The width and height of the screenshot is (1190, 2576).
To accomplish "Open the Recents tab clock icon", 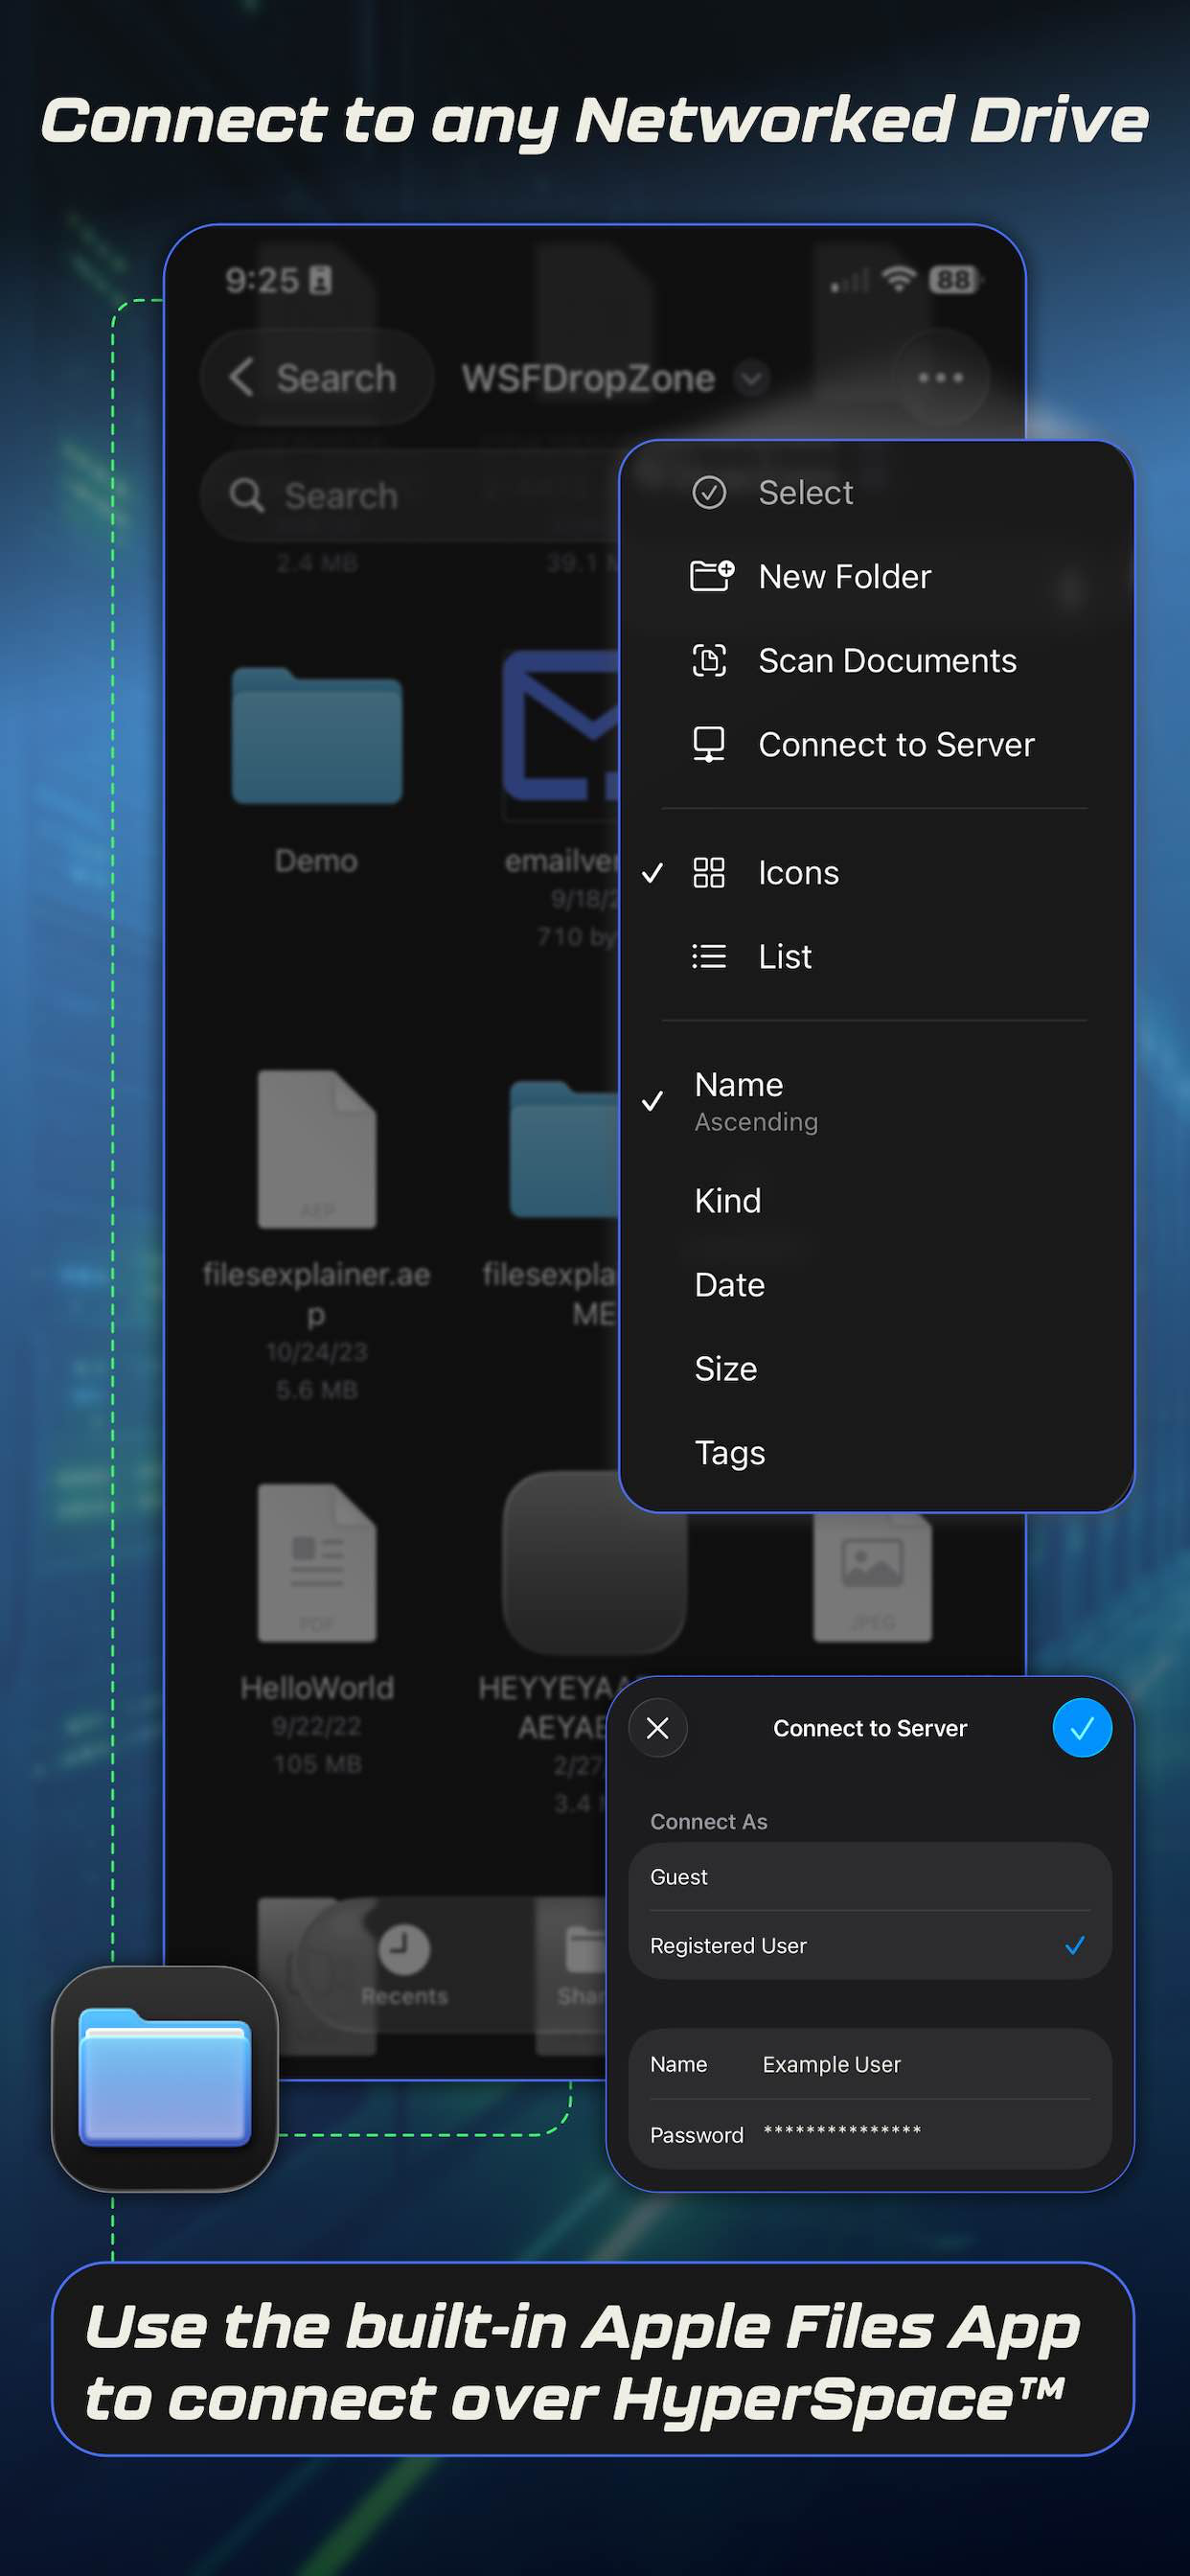I will (x=404, y=1949).
